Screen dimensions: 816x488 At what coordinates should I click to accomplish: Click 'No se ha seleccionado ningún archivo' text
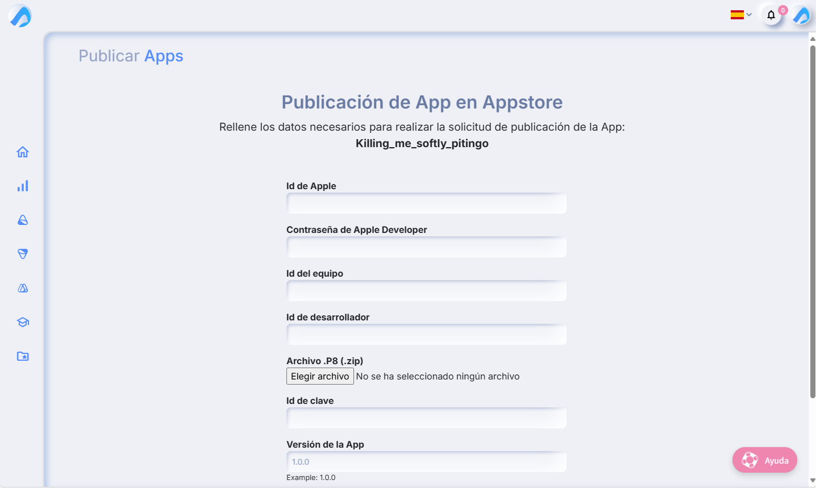pyautogui.click(x=438, y=376)
